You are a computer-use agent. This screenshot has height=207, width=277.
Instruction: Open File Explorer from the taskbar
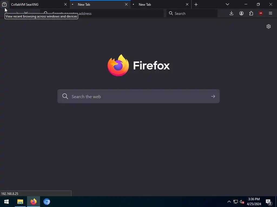20,202
